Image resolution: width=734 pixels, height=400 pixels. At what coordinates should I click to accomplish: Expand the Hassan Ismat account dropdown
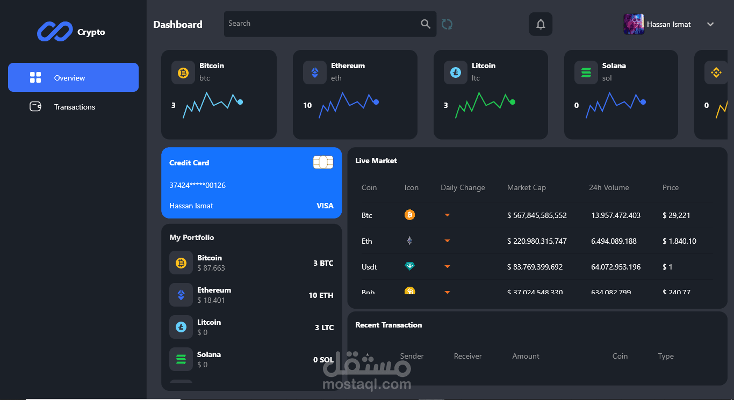(710, 24)
